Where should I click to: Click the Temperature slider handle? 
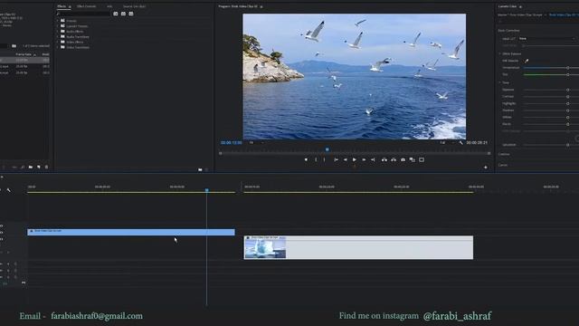(x=568, y=68)
